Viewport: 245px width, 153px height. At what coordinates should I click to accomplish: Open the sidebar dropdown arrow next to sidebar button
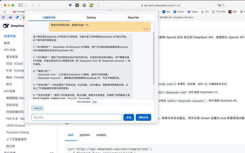coord(26,5)
